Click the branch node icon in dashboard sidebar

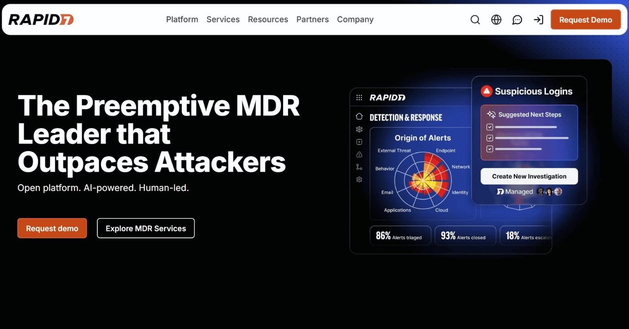(359, 167)
